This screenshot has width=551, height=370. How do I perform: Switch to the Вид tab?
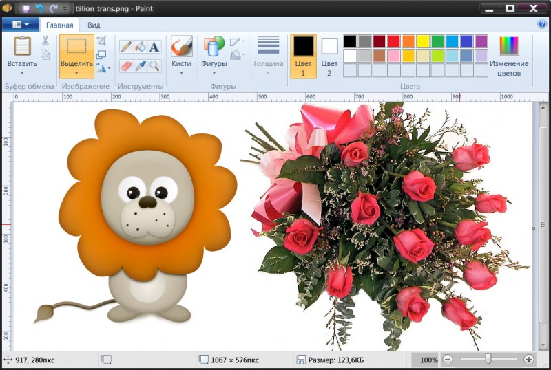pyautogui.click(x=94, y=25)
